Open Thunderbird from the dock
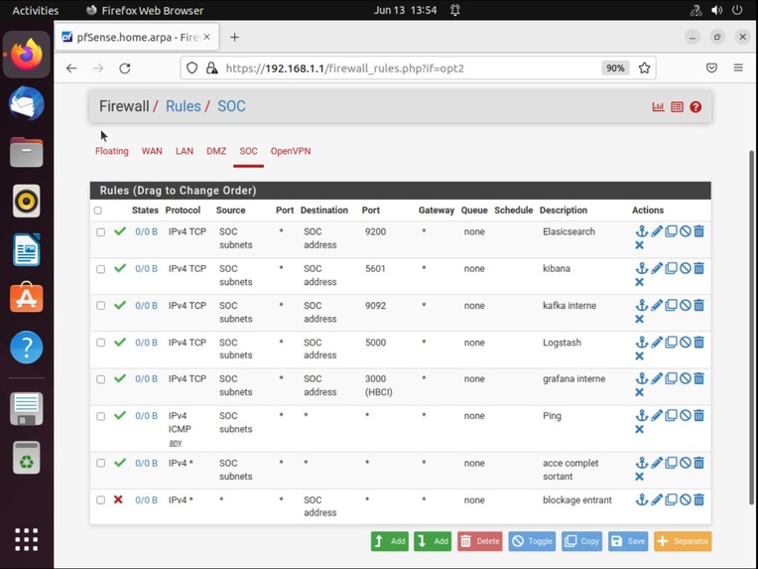 tap(27, 103)
